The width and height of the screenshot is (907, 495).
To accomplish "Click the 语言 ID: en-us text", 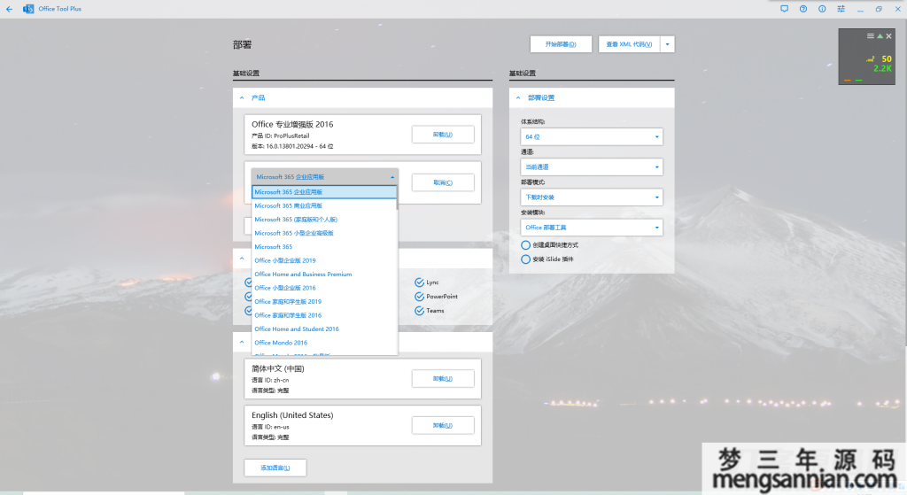I will click(x=270, y=427).
